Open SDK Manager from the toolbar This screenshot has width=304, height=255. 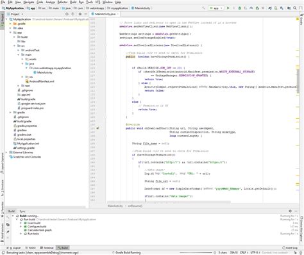(x=282, y=8)
